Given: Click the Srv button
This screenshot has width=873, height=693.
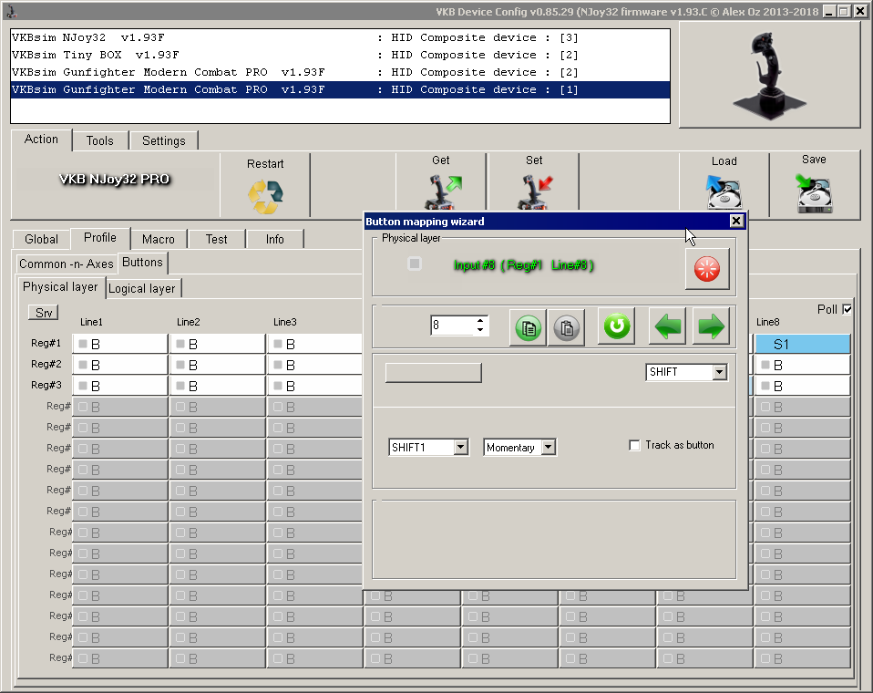Looking at the screenshot, I should [44, 313].
